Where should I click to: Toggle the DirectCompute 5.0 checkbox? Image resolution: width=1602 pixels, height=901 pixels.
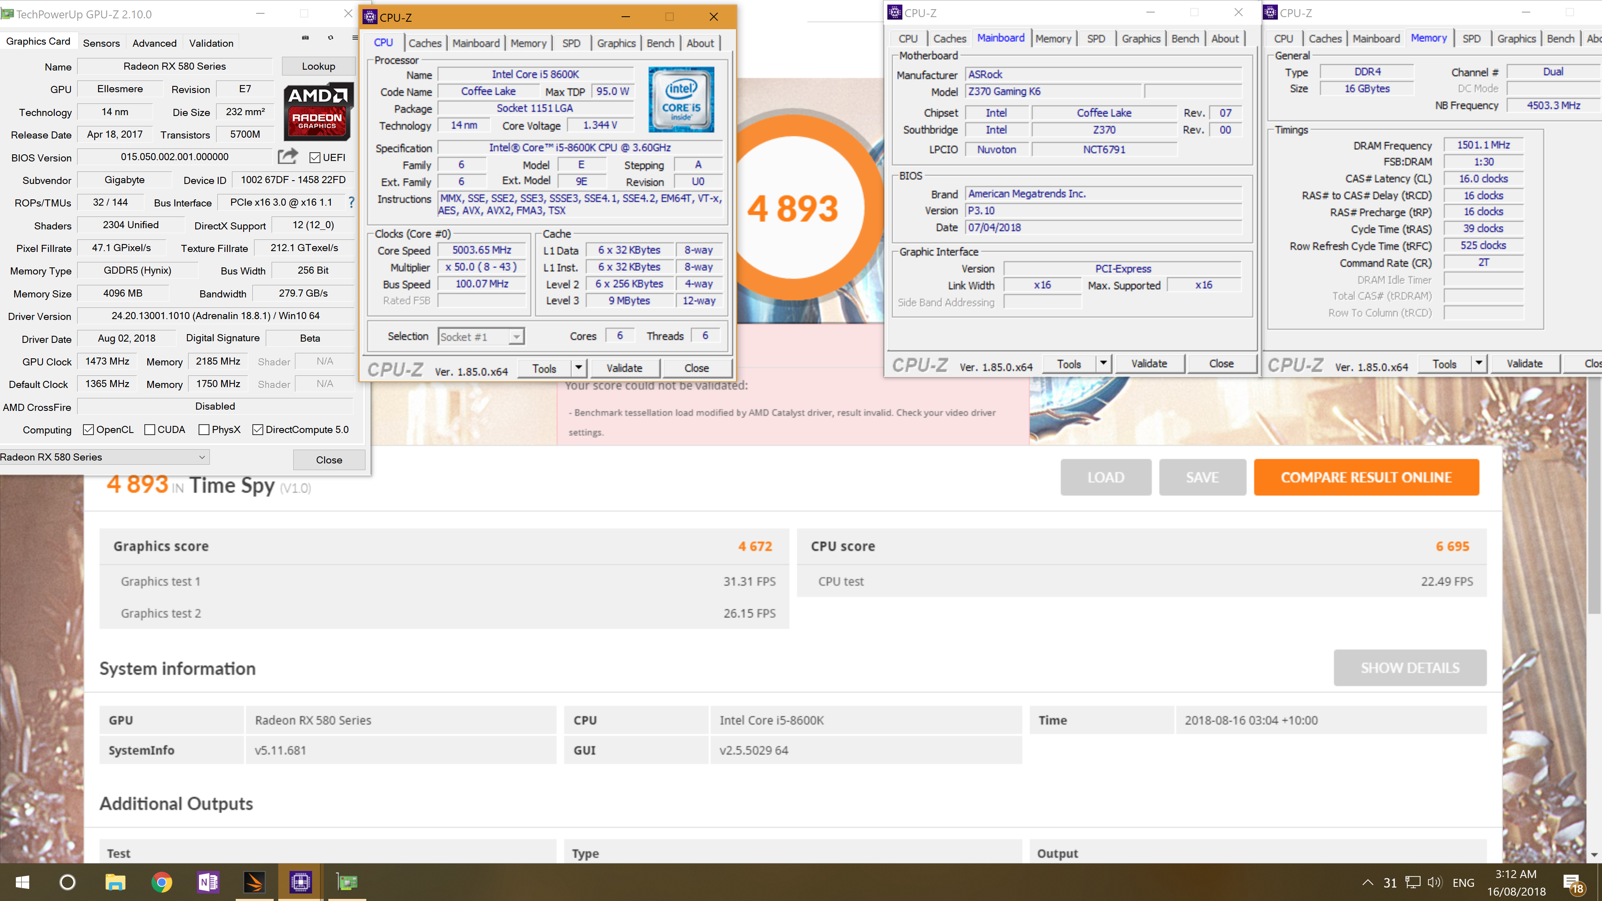(257, 430)
